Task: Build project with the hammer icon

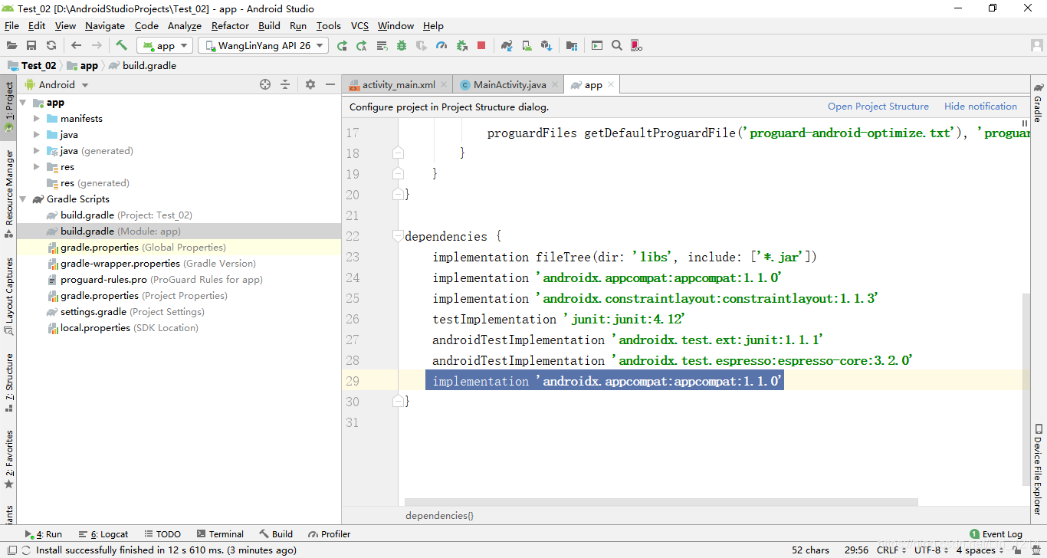Action: (x=121, y=46)
